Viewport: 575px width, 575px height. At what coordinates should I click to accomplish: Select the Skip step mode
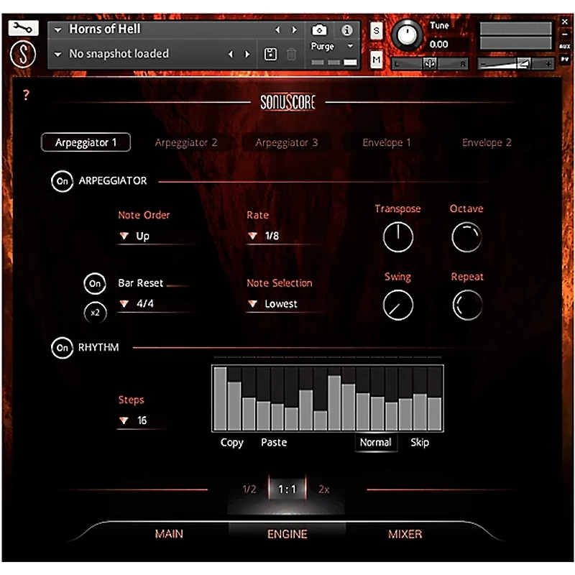420,443
